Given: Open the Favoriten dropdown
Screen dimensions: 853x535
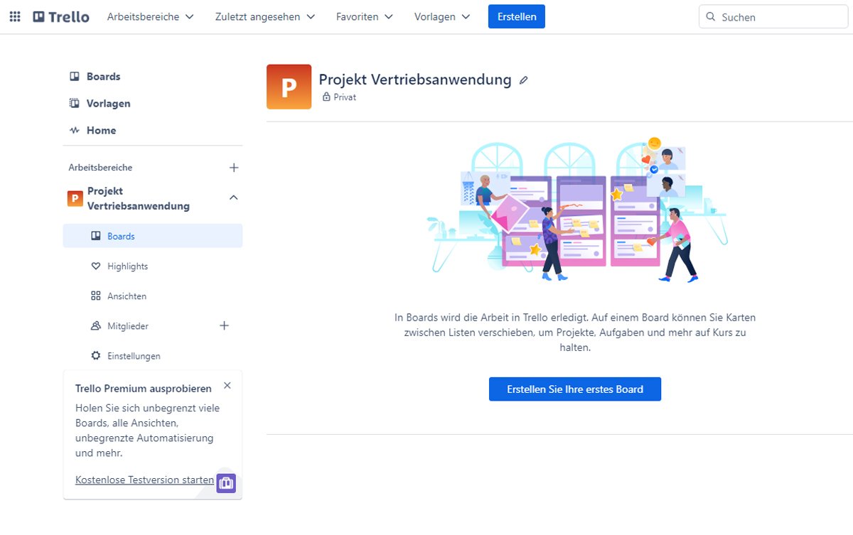Looking at the screenshot, I should 364,16.
